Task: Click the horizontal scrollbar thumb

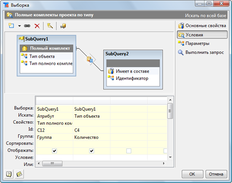Action: coord(53,163)
